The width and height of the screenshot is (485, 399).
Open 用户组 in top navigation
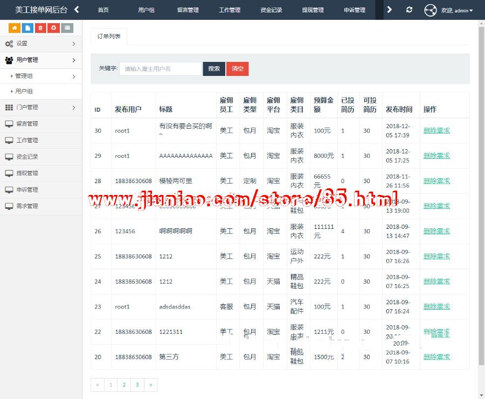[x=146, y=10]
